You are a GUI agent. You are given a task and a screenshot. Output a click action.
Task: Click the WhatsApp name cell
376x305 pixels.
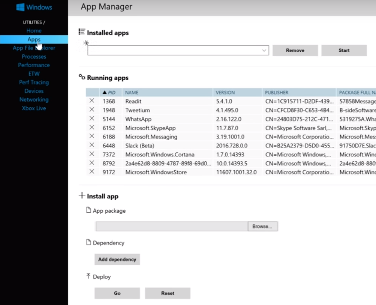(138, 119)
